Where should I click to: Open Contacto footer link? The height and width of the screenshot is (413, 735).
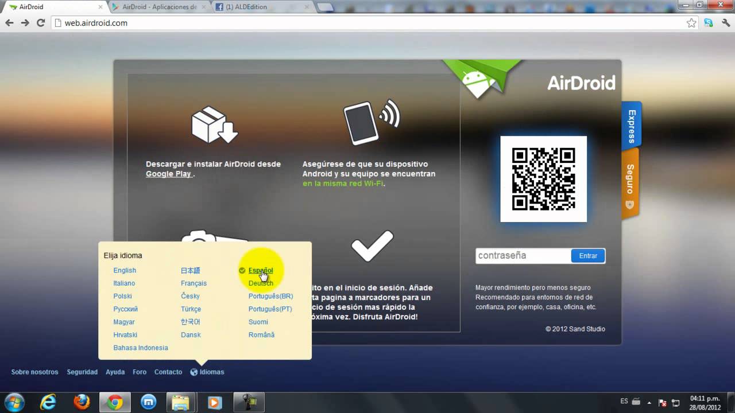coord(168,372)
